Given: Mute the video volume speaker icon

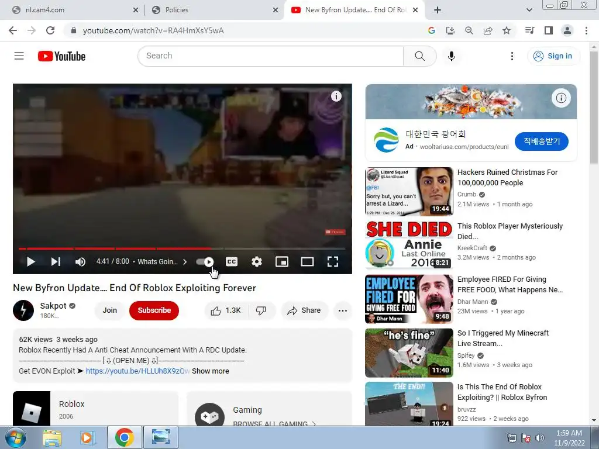Looking at the screenshot, I should [80, 261].
